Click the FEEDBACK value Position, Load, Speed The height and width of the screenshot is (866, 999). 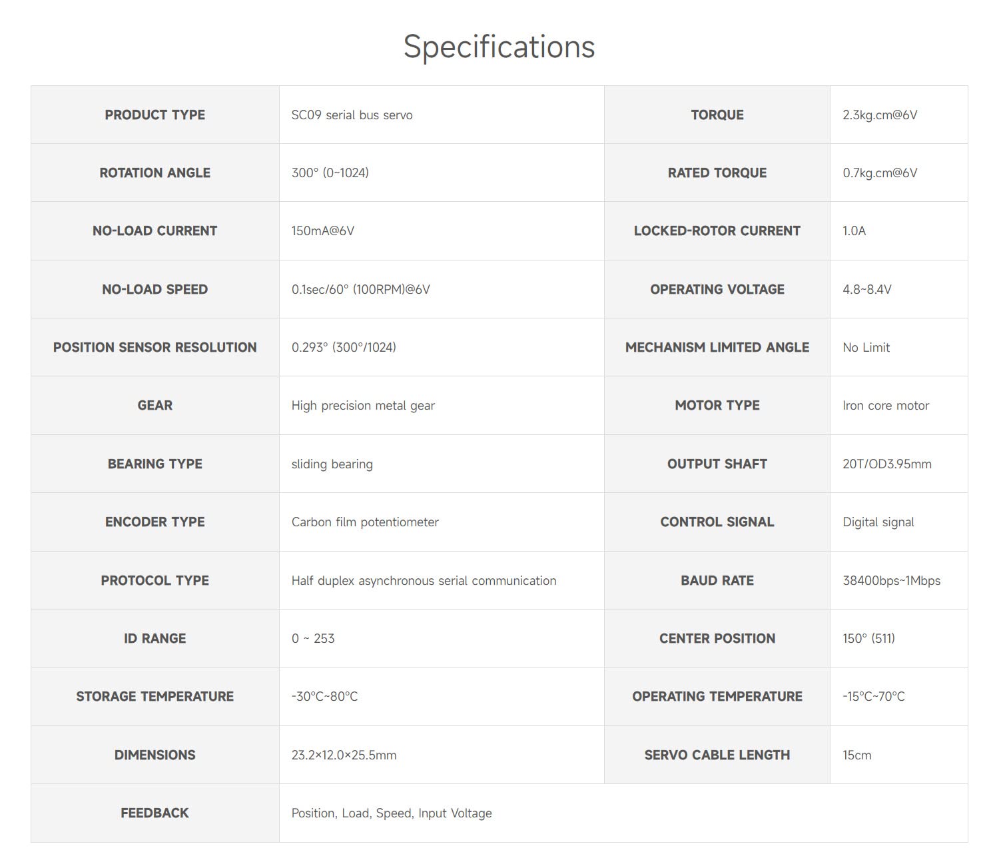(391, 813)
